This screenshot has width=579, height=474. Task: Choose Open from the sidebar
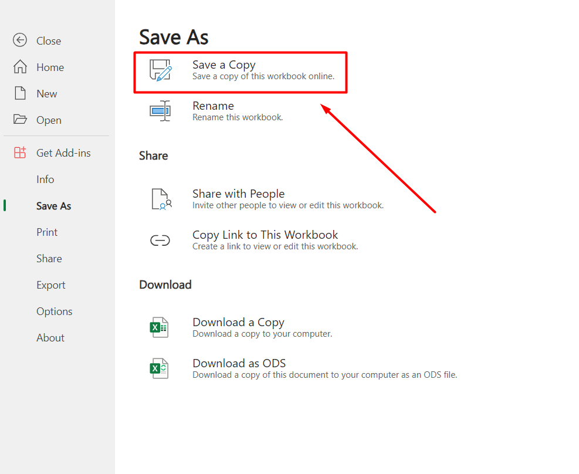(x=49, y=120)
